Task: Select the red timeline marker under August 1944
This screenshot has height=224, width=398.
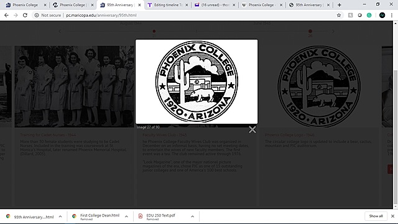Action: [154, 31]
